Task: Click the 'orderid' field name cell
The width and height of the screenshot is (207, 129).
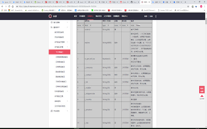Action: (93, 29)
